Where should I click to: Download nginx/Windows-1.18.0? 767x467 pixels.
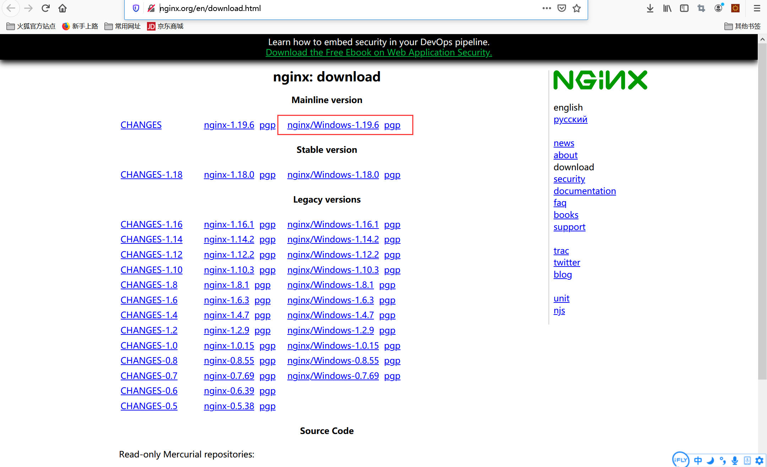tap(333, 175)
